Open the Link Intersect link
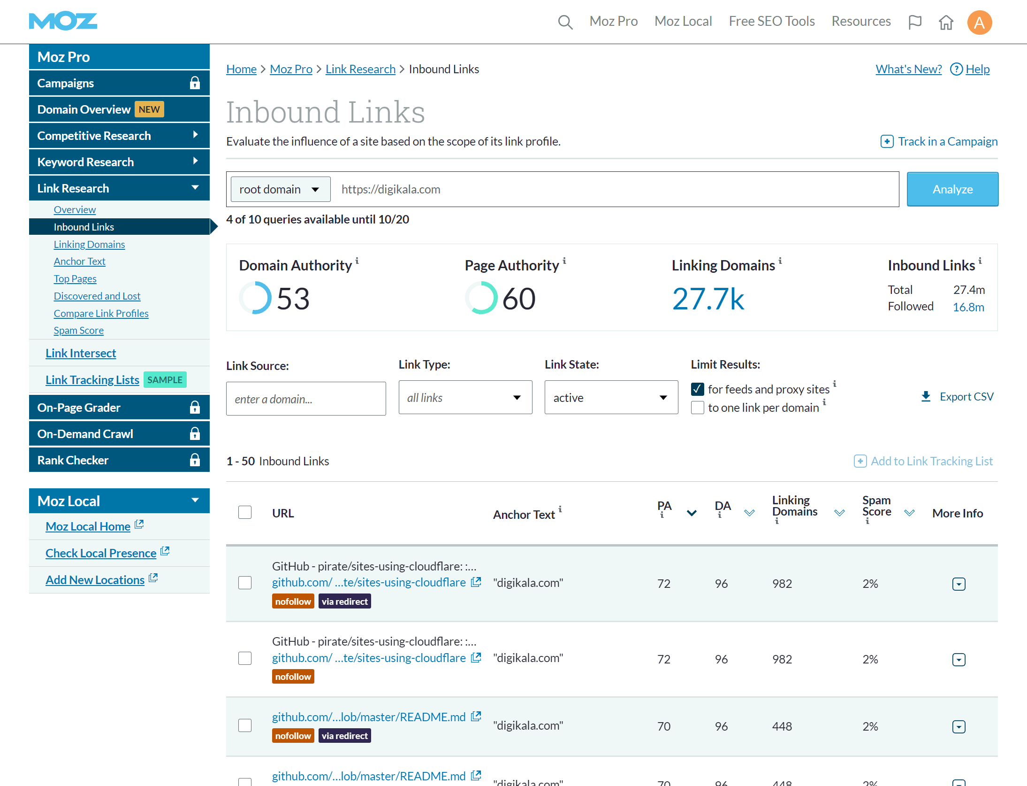 pyautogui.click(x=81, y=353)
